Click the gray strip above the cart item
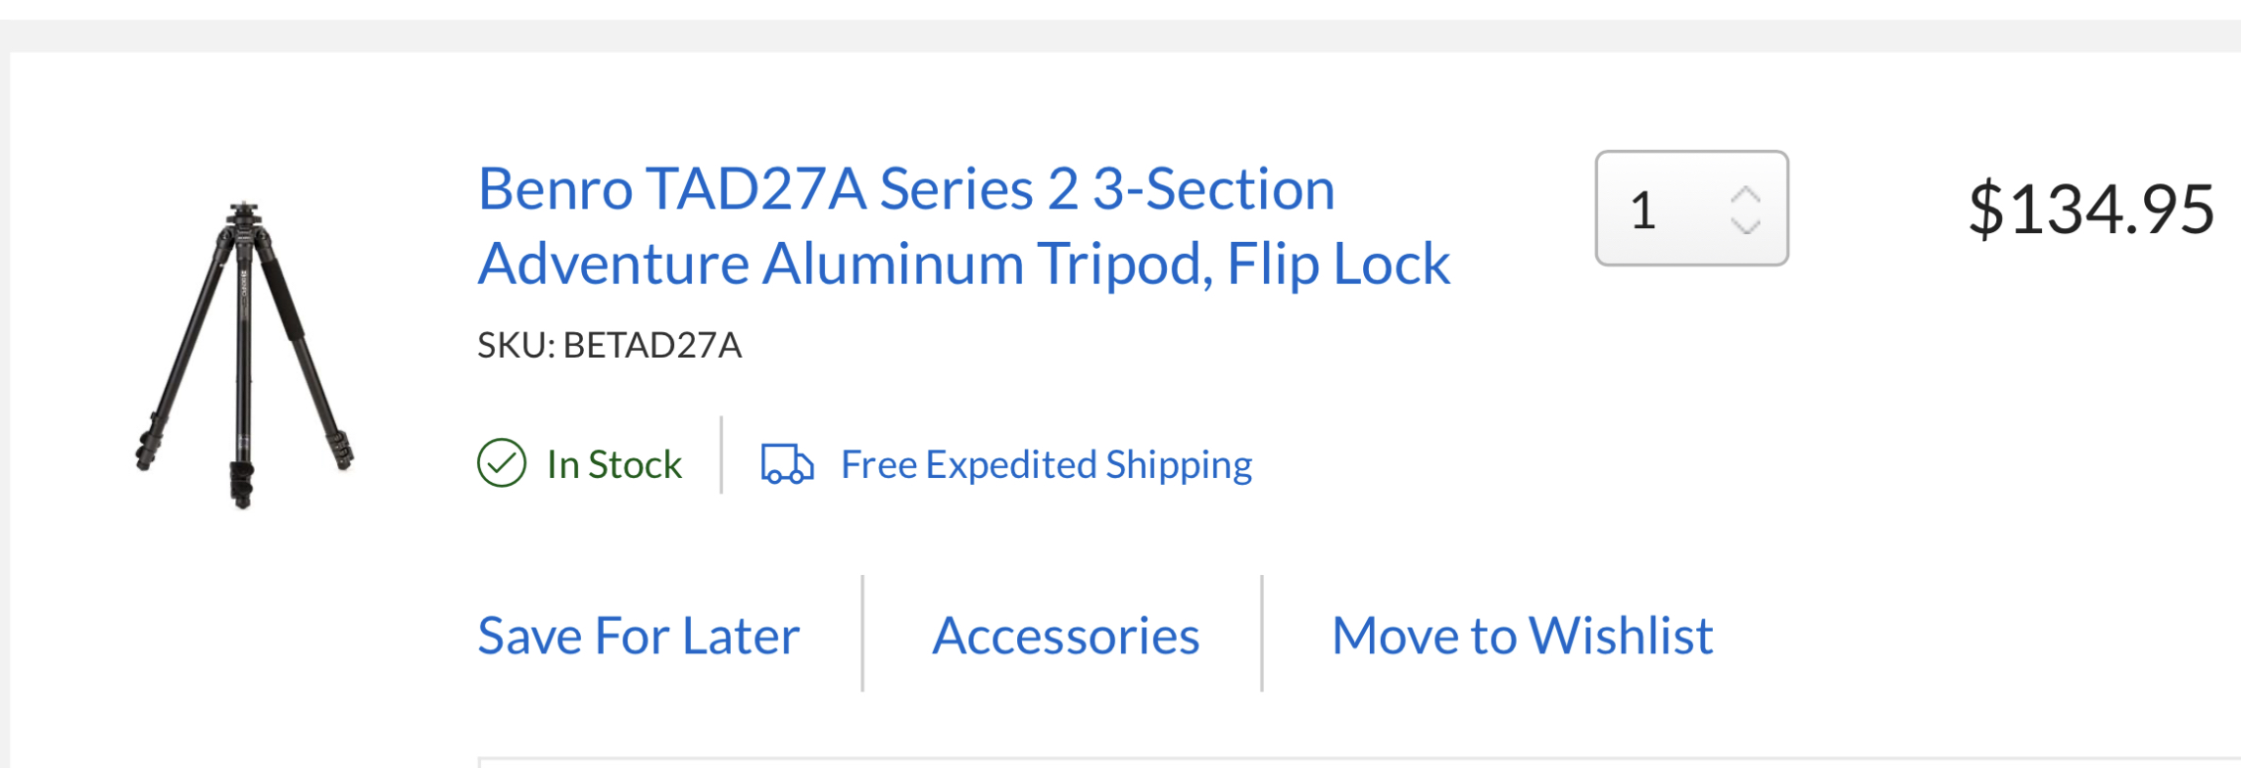This screenshot has width=2241, height=768. point(1120,35)
